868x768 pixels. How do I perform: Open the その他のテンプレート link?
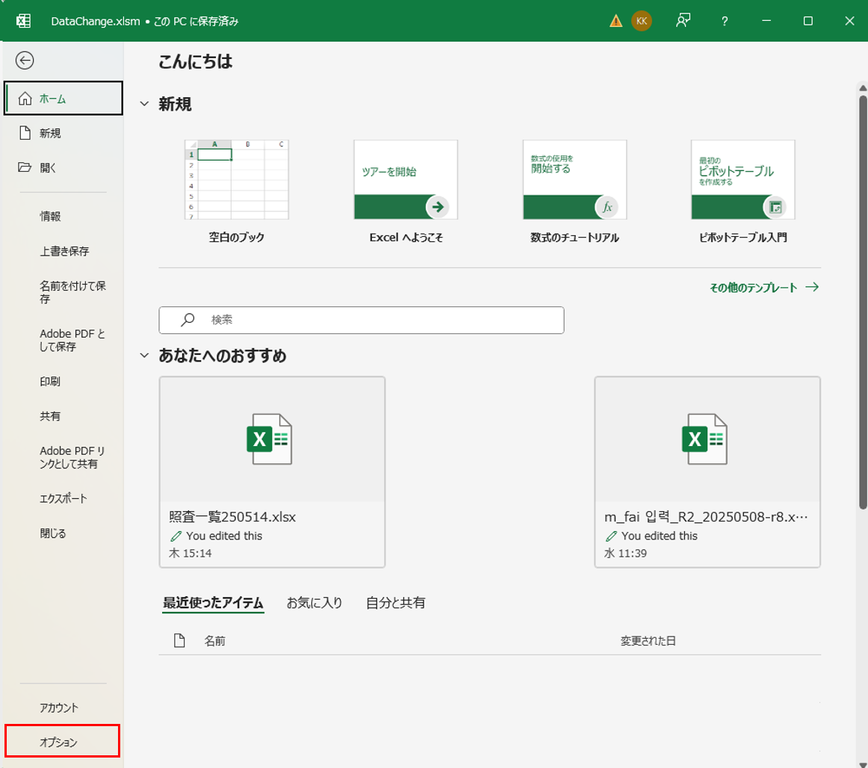753,288
